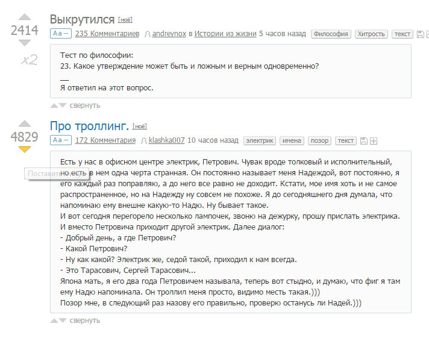Toggle the "Aa –" font size button on "Выкрутился"
Screen dimensions: 429x338
60,34
